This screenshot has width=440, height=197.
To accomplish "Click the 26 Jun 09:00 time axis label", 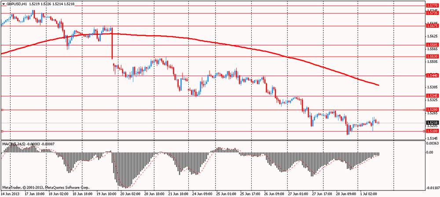I will click(274, 193).
